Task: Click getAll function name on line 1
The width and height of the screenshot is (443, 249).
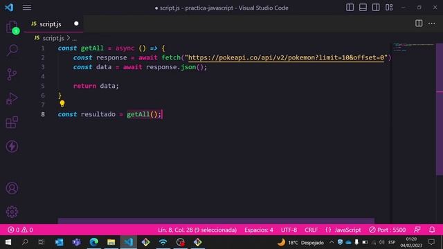Action: click(92, 48)
